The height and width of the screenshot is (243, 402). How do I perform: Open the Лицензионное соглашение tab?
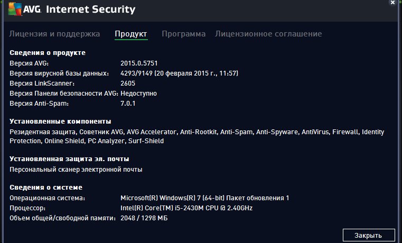point(268,34)
